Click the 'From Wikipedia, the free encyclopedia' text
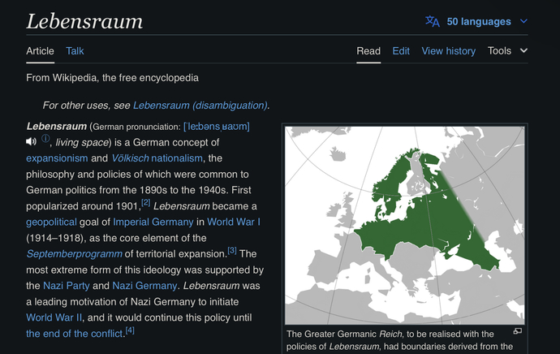This screenshot has height=354, width=560. point(112,78)
